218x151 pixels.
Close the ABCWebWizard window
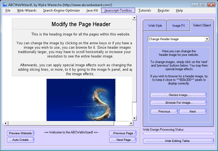[211, 5]
